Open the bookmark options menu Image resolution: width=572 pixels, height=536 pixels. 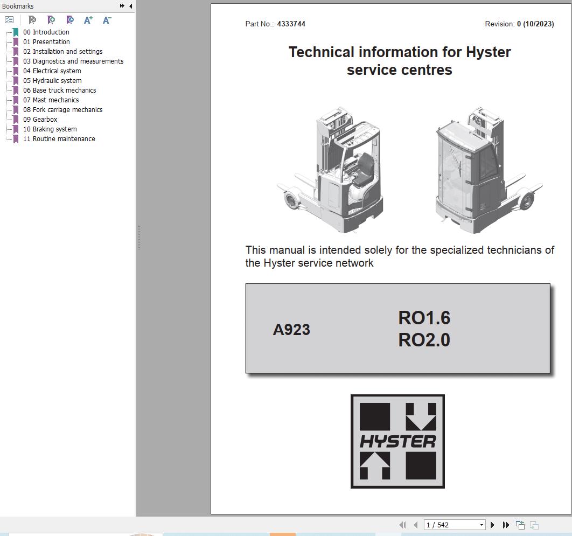9,19
